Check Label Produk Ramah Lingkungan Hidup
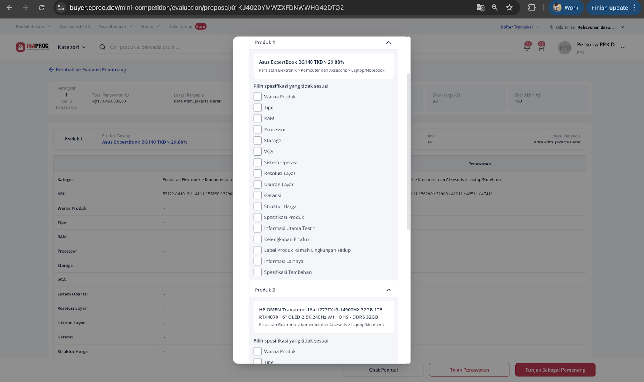The height and width of the screenshot is (382, 644). coord(258,250)
